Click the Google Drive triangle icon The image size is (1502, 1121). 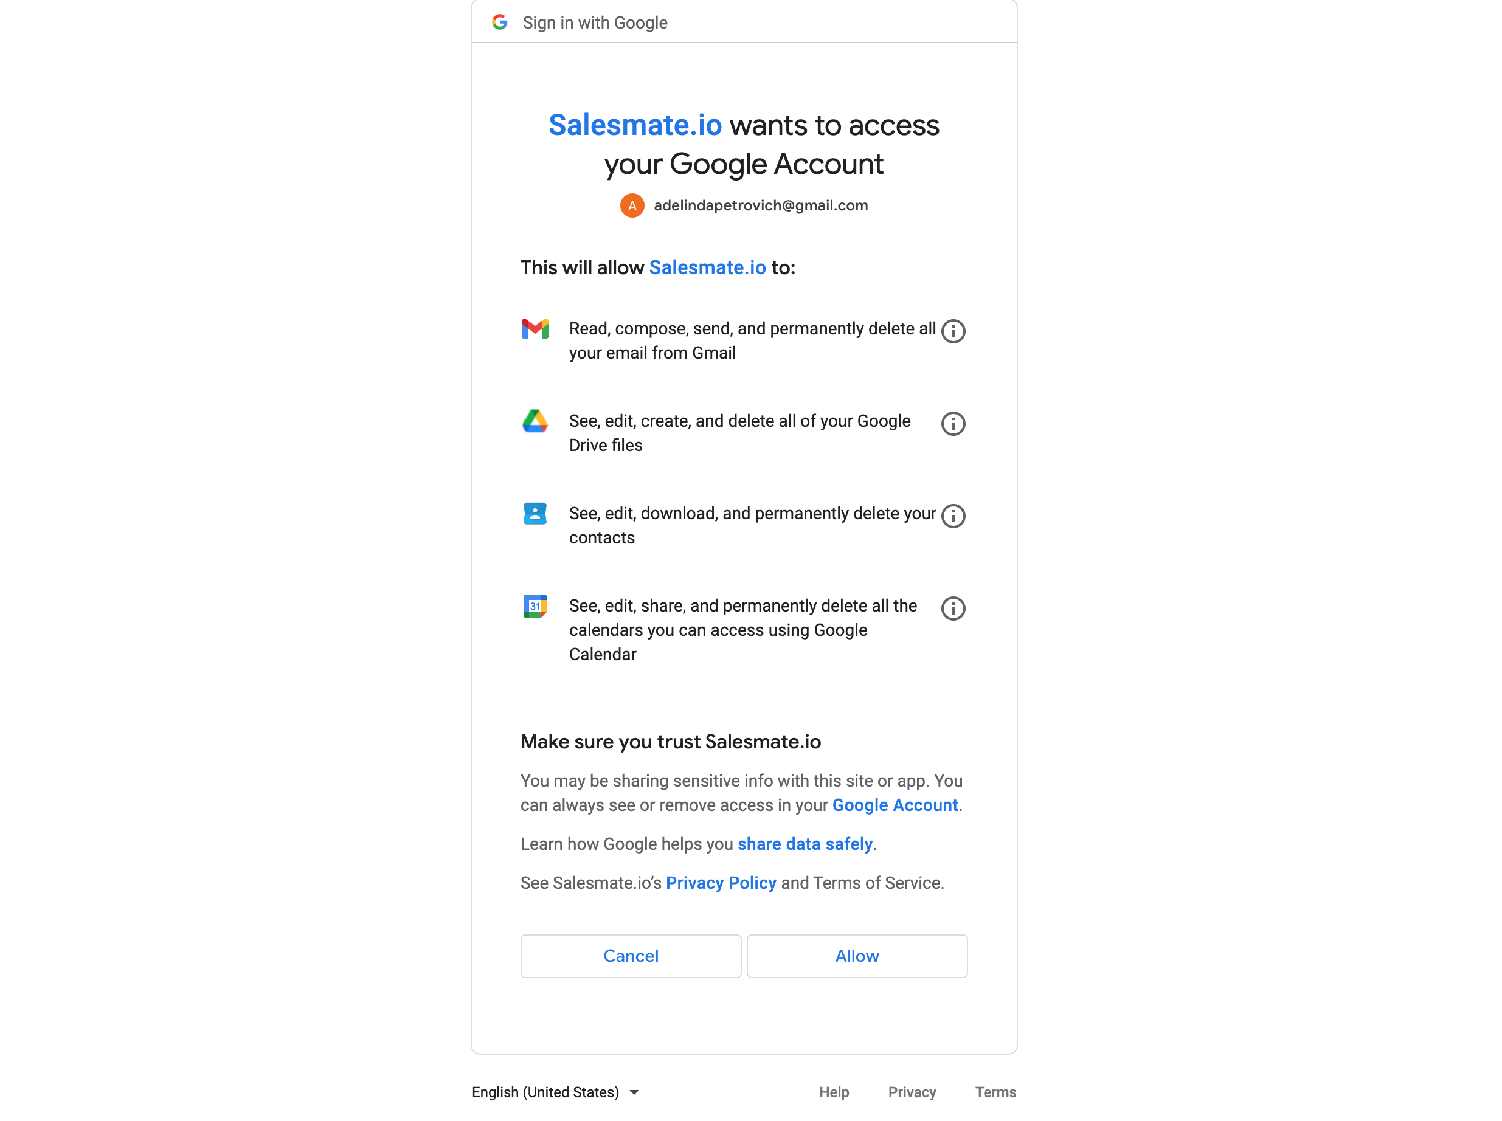(x=535, y=421)
